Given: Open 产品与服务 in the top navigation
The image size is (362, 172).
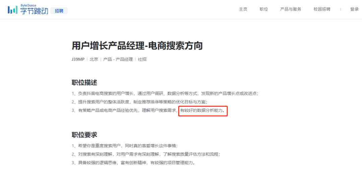Looking at the screenshot, I should pos(291,9).
